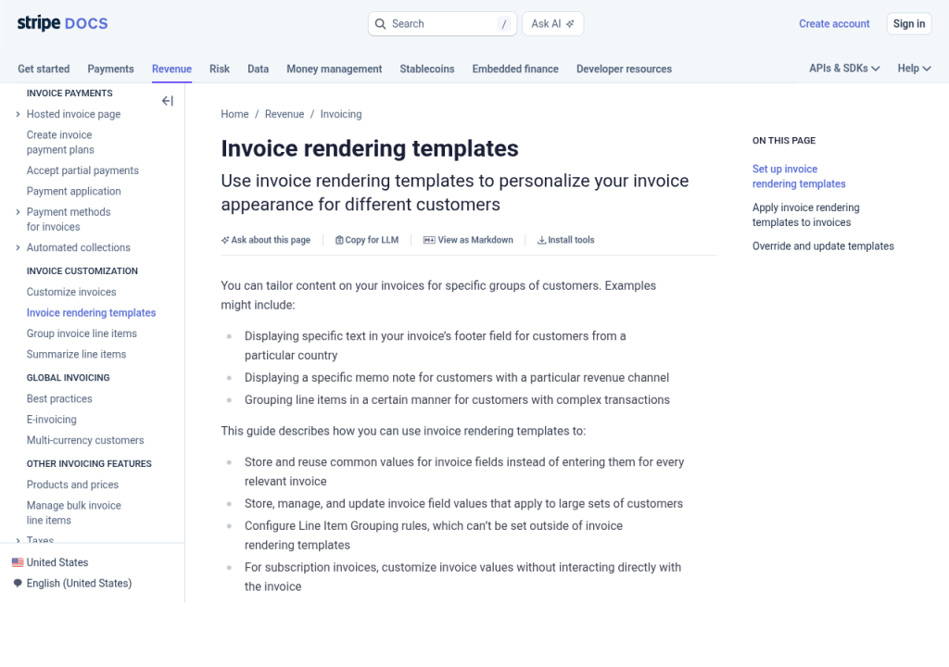This screenshot has height=667, width=949.
Task: Select the Money management tab
Action: click(x=334, y=69)
